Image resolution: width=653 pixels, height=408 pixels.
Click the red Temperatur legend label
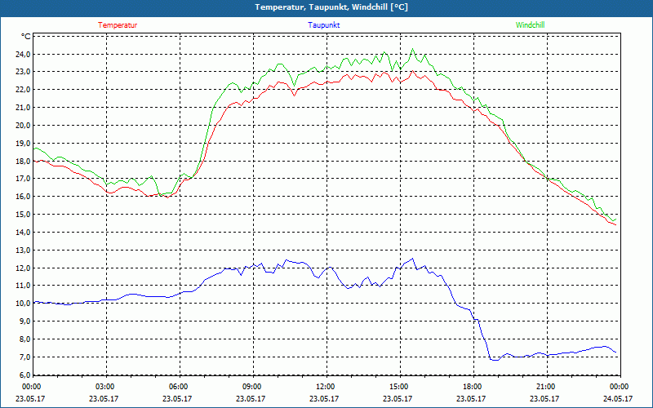(118, 25)
